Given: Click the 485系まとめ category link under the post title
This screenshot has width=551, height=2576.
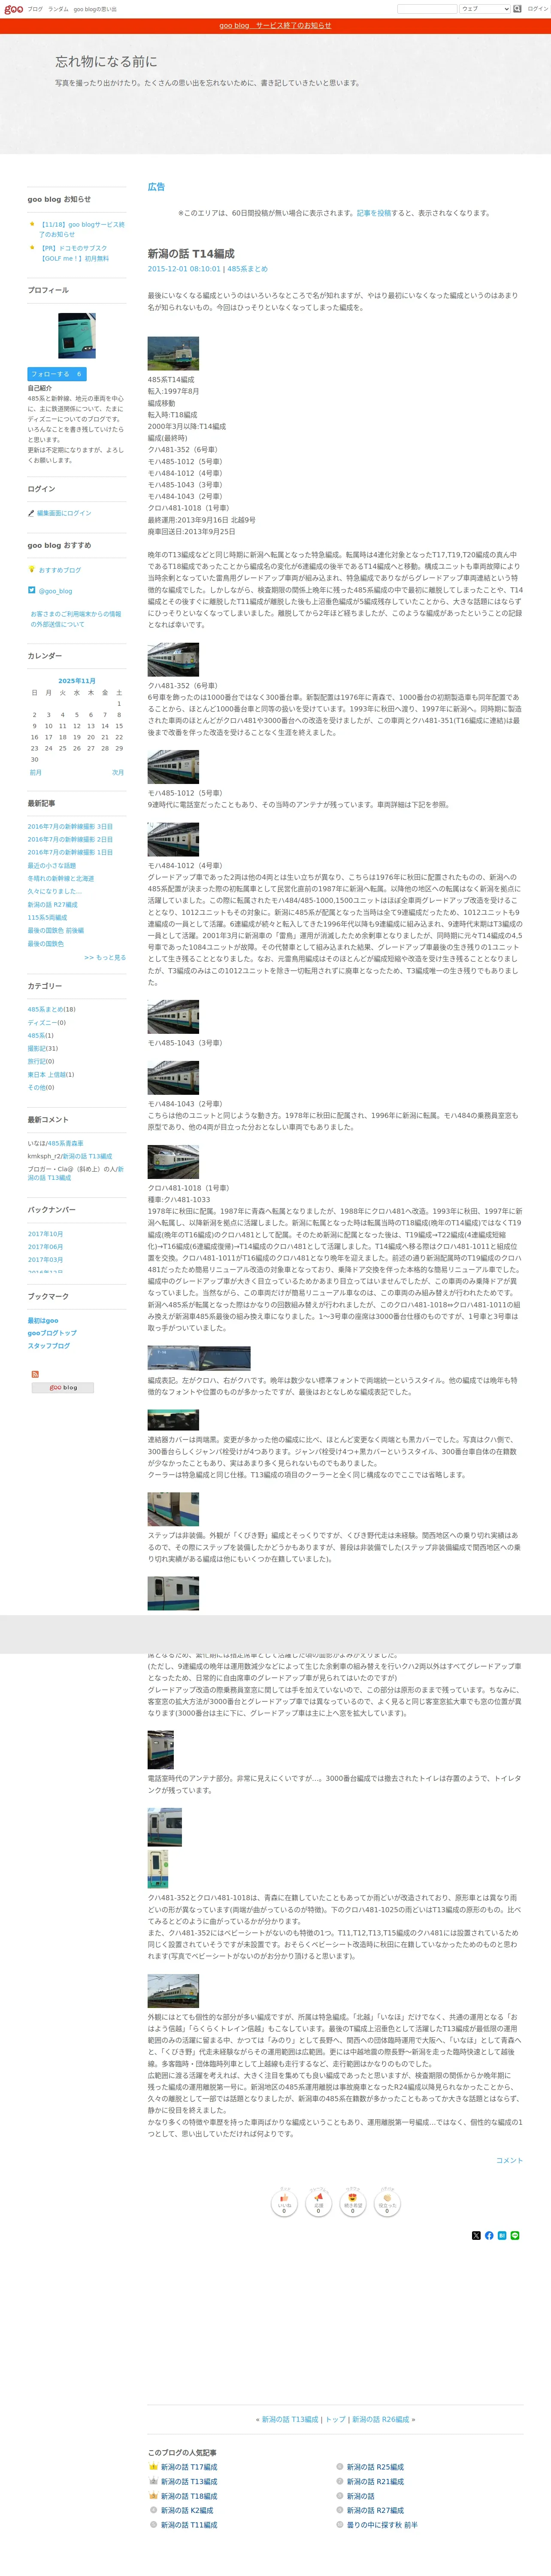Looking at the screenshot, I should [x=247, y=269].
